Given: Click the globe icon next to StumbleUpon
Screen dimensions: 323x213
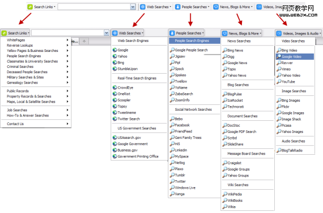Looking at the screenshot, I should coord(114,68).
